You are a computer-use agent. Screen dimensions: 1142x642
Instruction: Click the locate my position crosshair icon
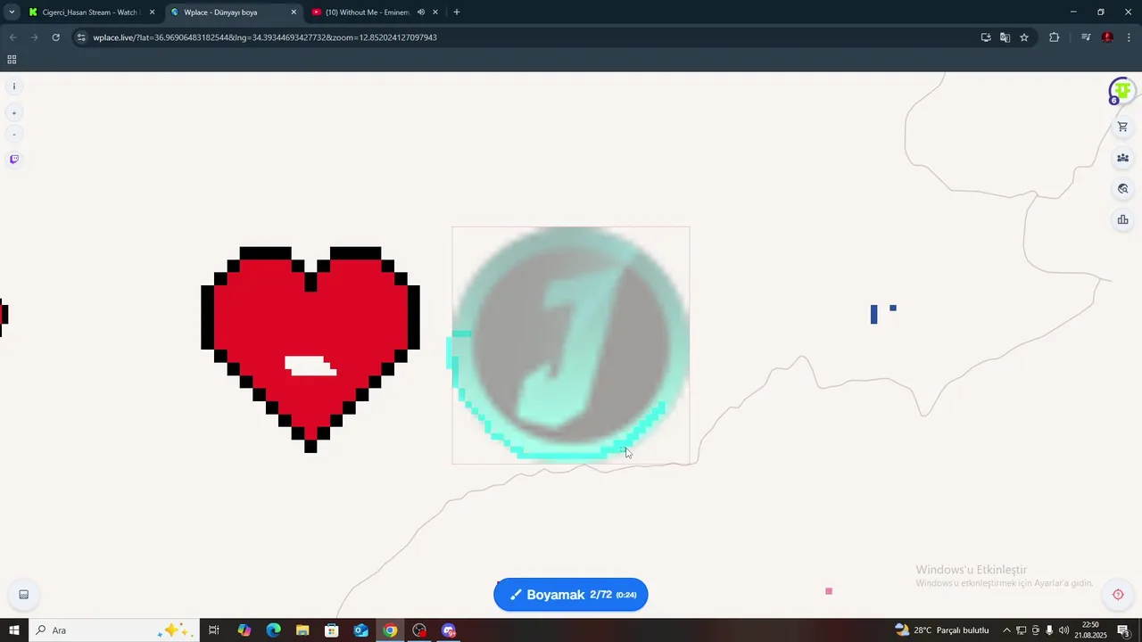tap(1118, 595)
